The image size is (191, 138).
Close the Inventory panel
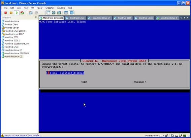click(36, 17)
